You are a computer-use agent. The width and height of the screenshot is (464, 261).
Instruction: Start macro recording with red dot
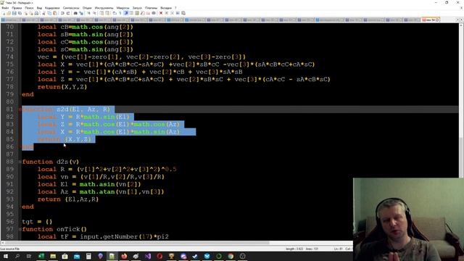tap(161, 13)
